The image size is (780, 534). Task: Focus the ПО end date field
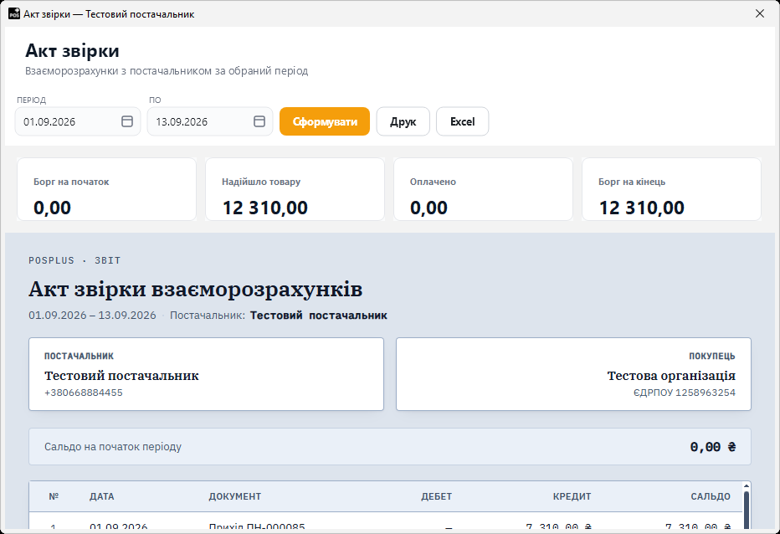coord(210,121)
